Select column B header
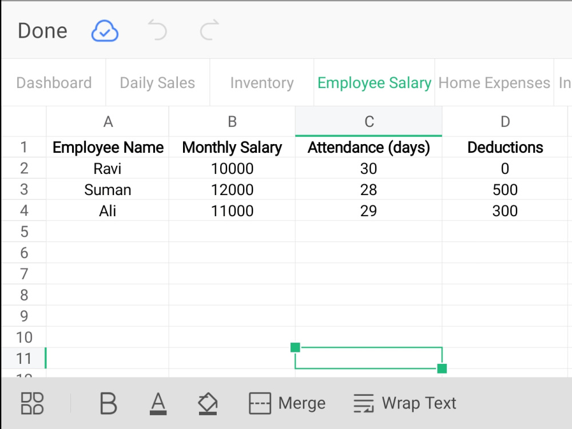The width and height of the screenshot is (572, 429). (232, 121)
